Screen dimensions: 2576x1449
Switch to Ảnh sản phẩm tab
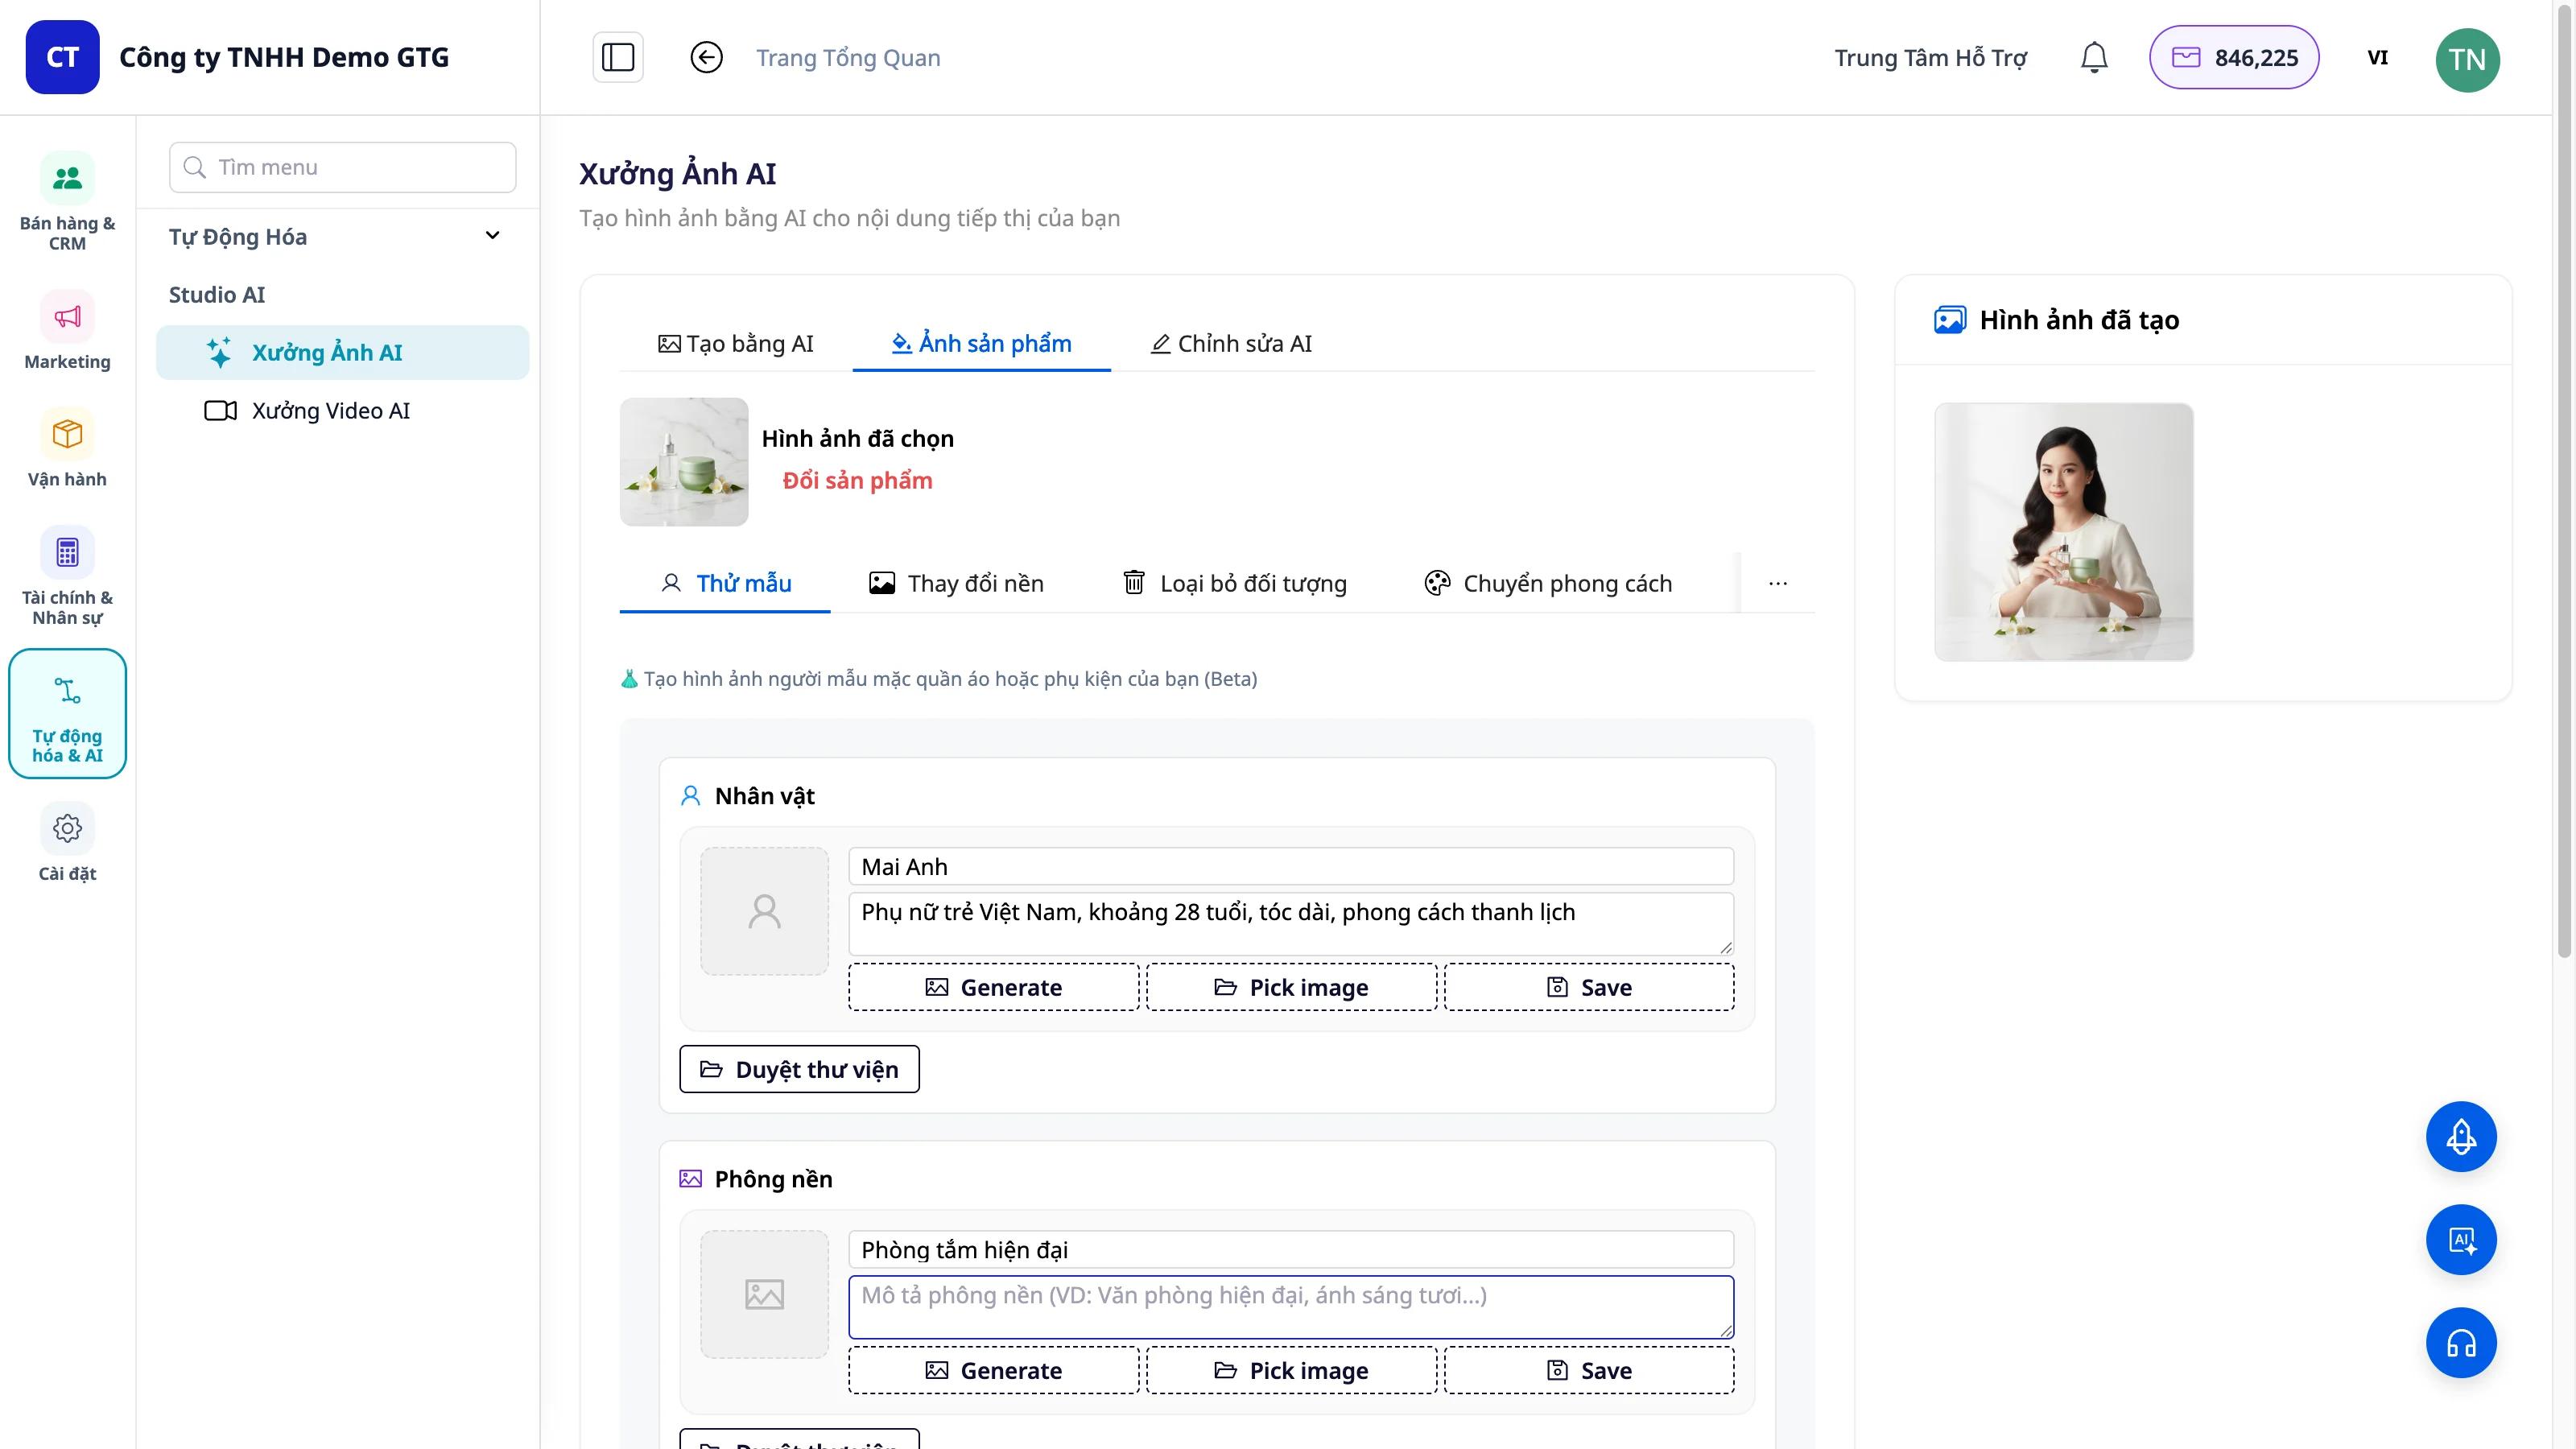981,343
